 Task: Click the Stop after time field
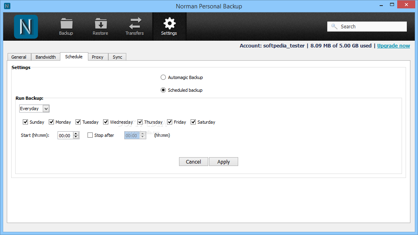pyautogui.click(x=132, y=136)
